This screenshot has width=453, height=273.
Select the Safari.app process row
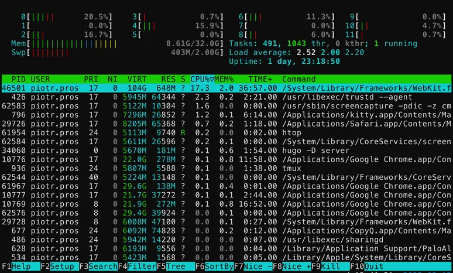227,124
